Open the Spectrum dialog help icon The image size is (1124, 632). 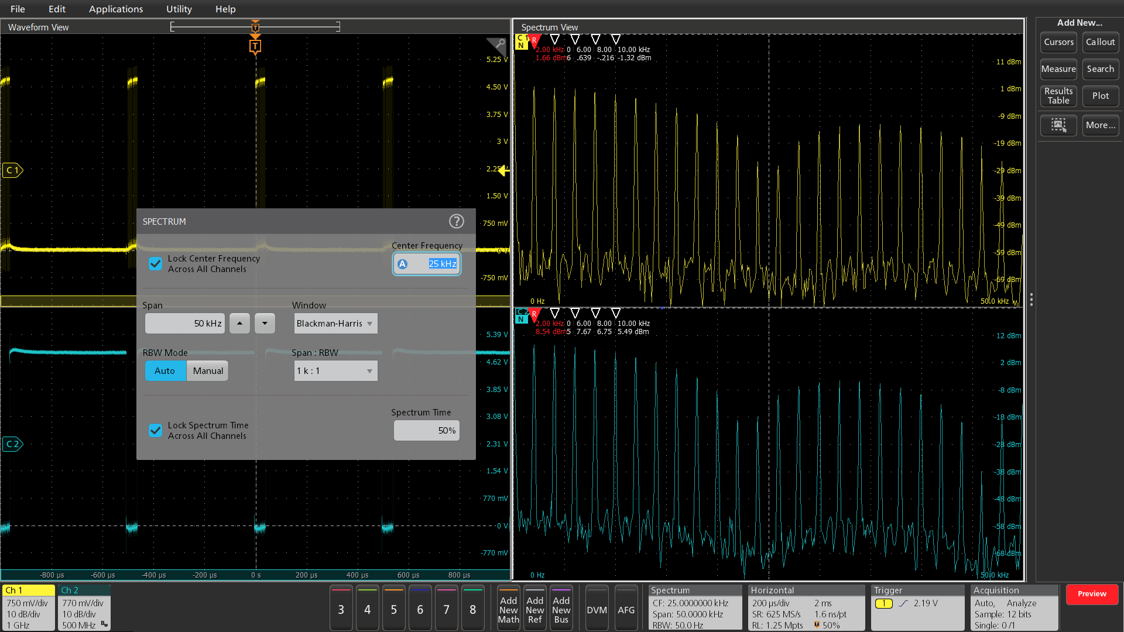[456, 221]
